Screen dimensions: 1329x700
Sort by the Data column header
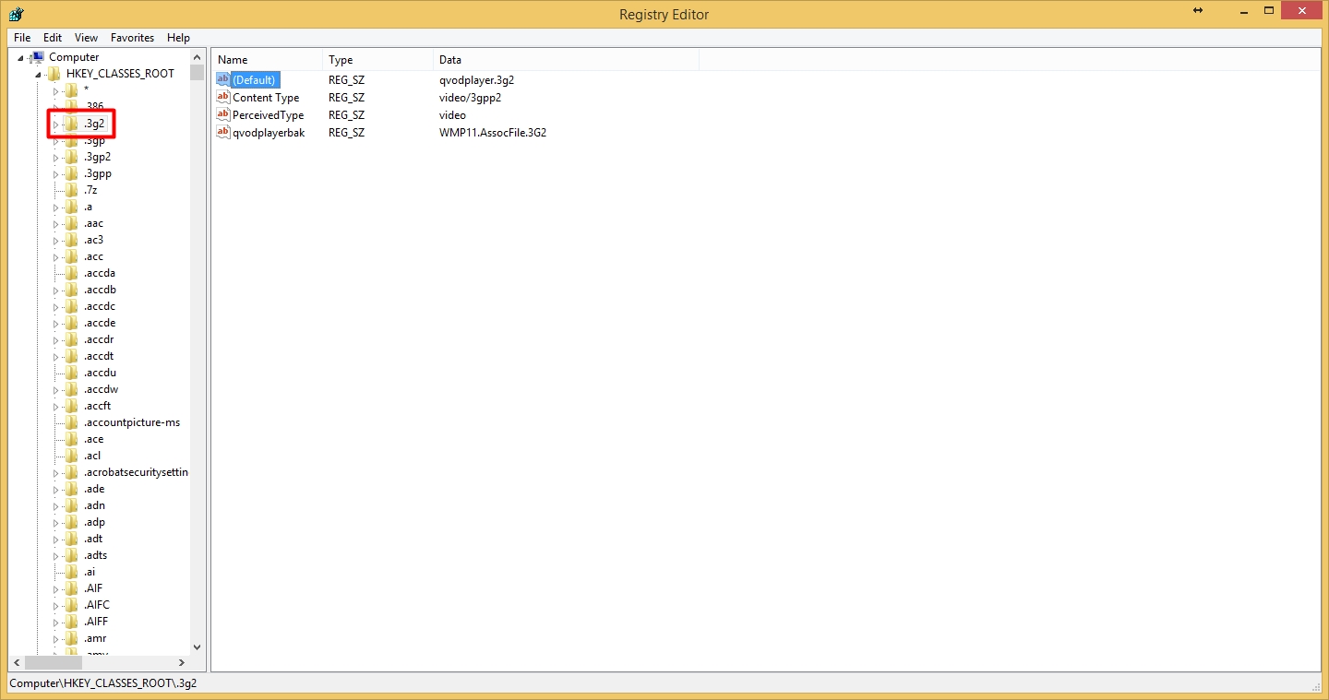(567, 60)
